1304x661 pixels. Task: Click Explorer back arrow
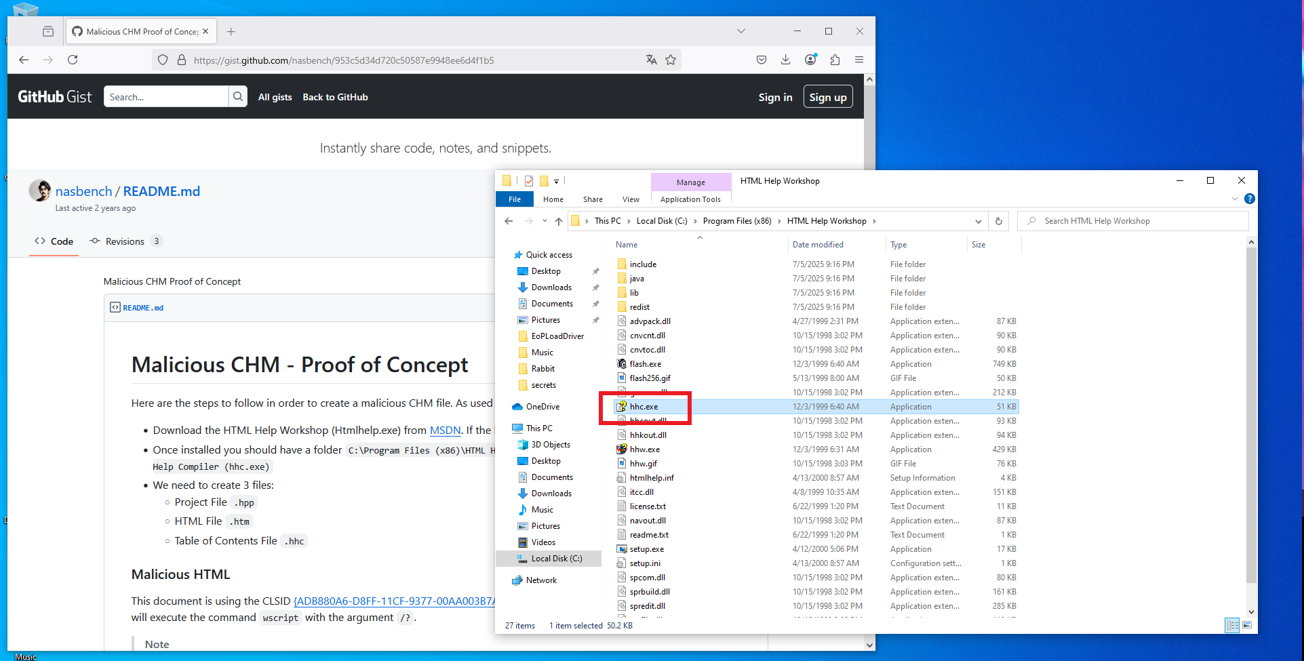point(509,221)
